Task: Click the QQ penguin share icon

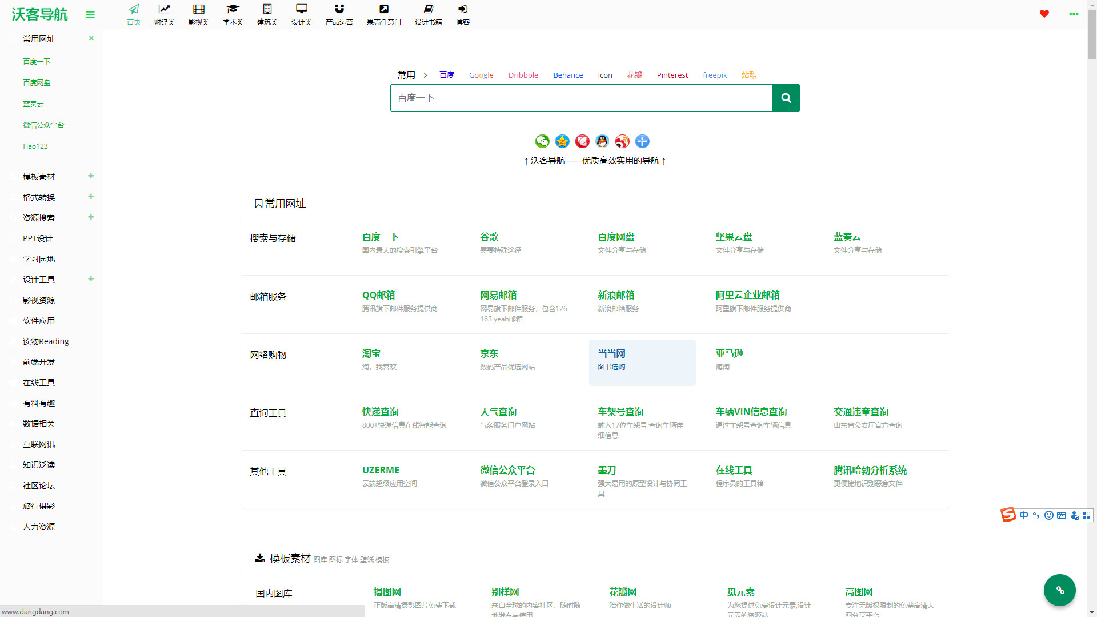Action: coord(602,141)
